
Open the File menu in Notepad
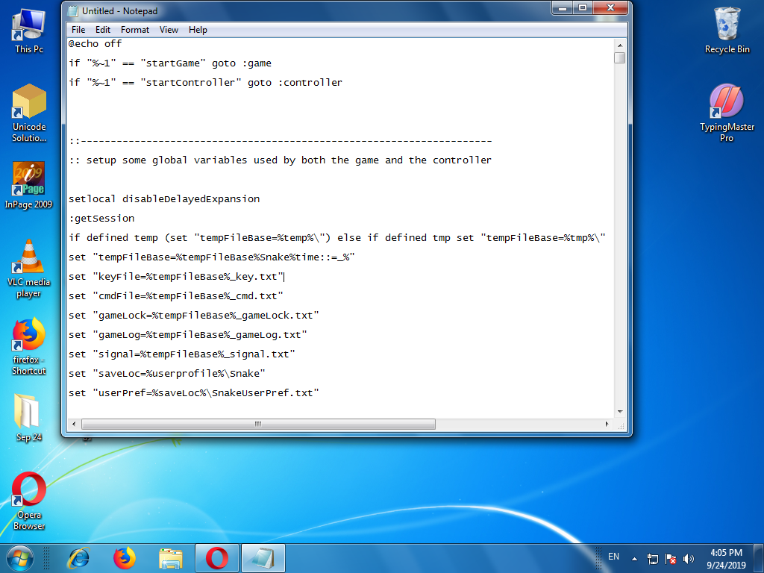(x=78, y=30)
